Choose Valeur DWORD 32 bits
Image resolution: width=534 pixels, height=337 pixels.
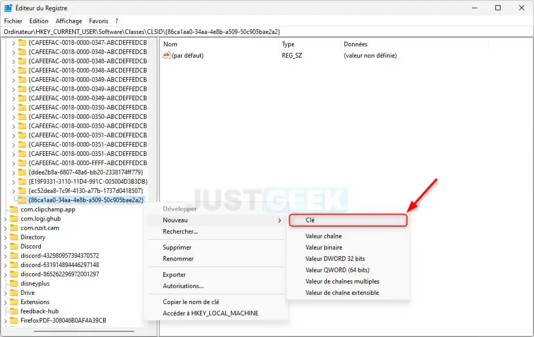click(348, 259)
